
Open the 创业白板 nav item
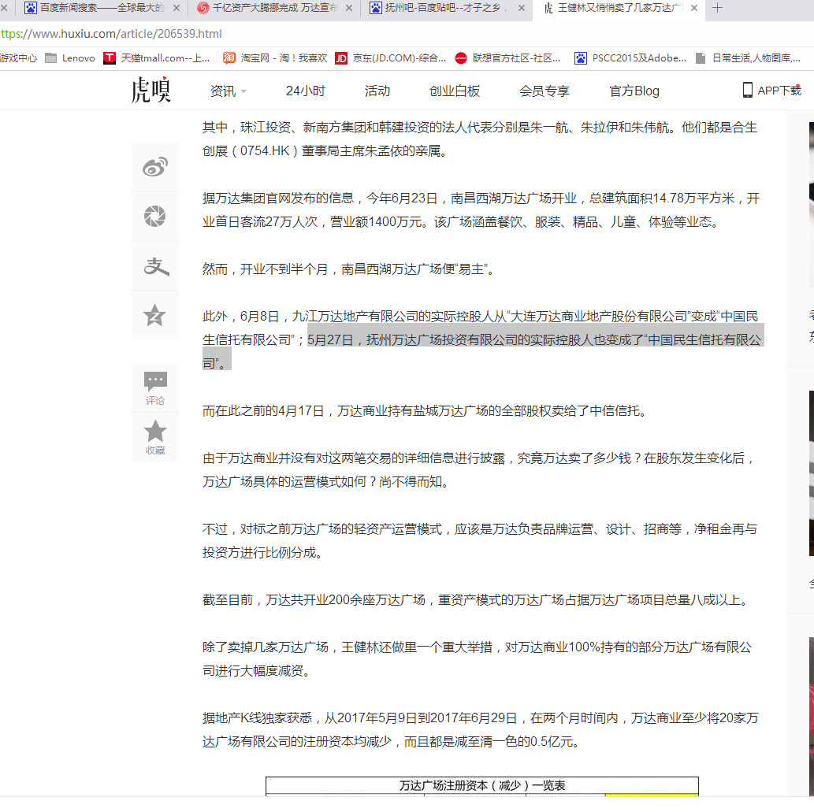[x=454, y=91]
